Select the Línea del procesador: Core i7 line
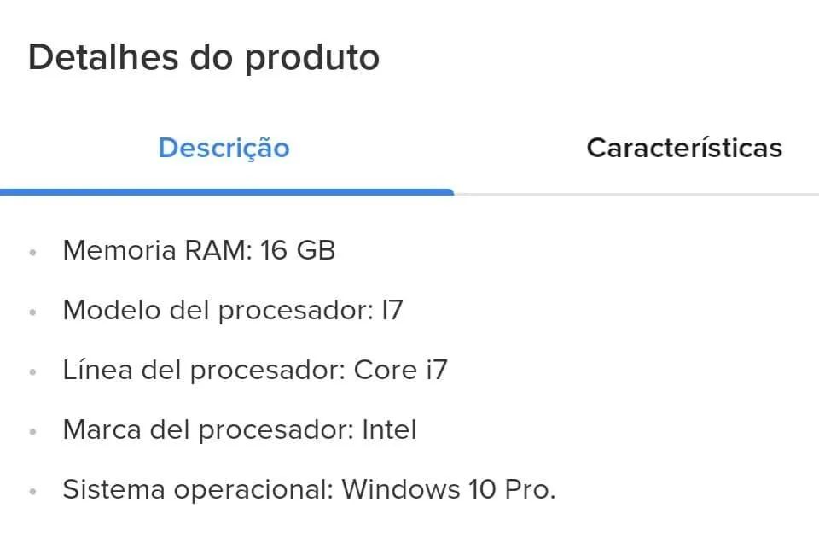This screenshot has width=819, height=543. 256,370
